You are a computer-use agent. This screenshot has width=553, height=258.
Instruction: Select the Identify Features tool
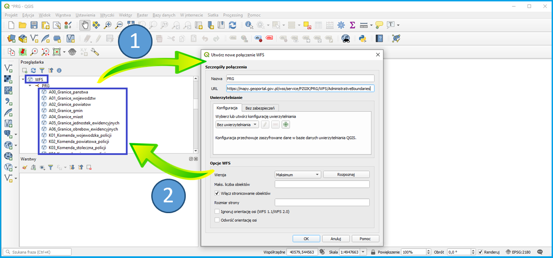(249, 25)
